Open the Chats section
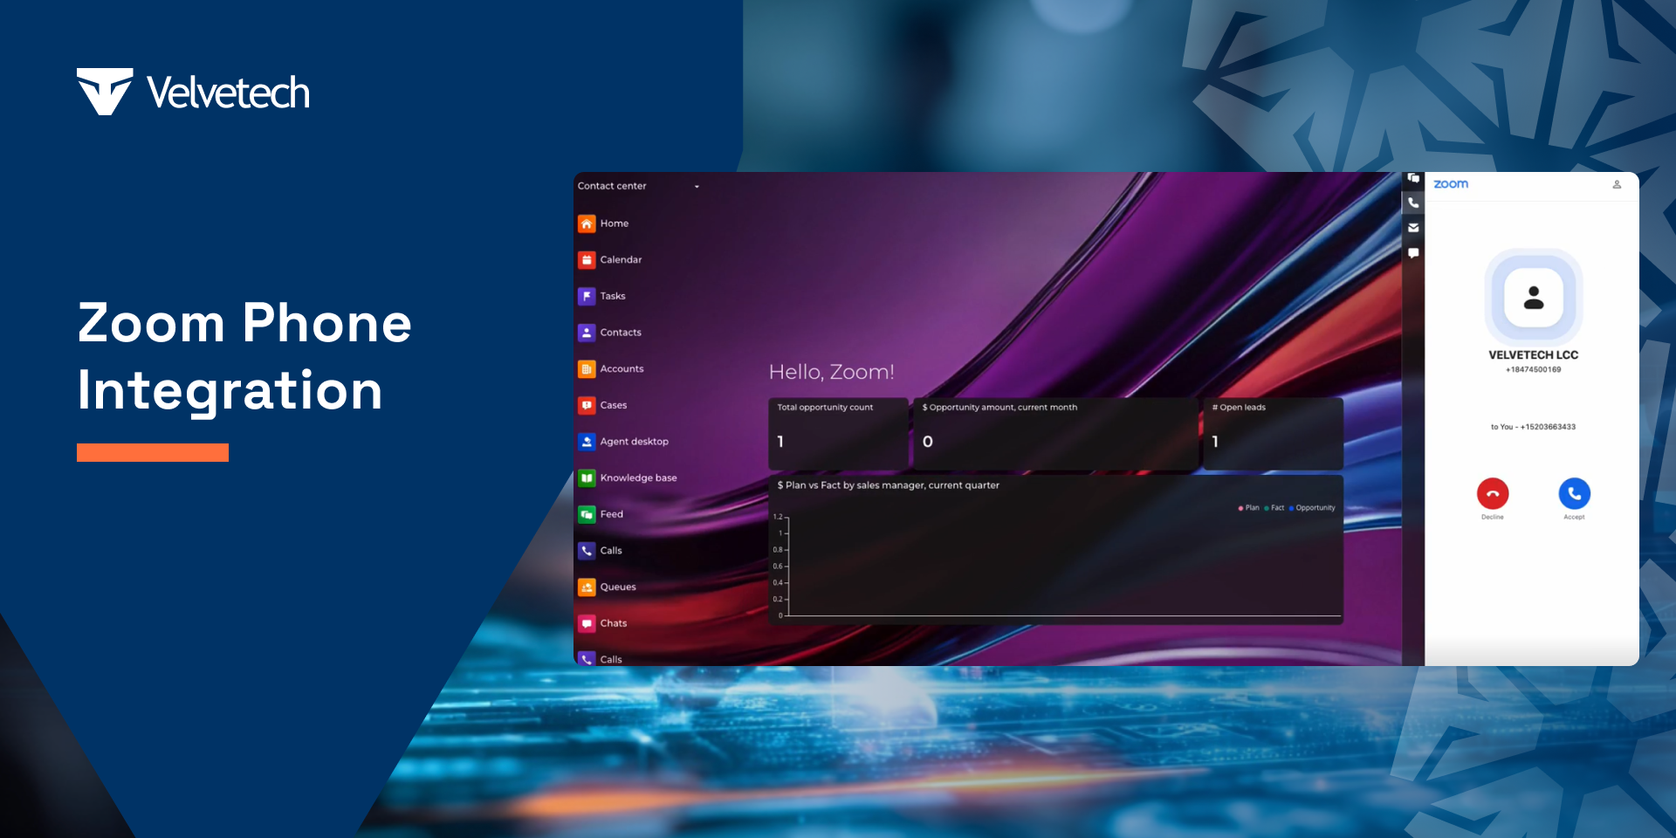Screen dimensions: 1676x838 click(602, 623)
